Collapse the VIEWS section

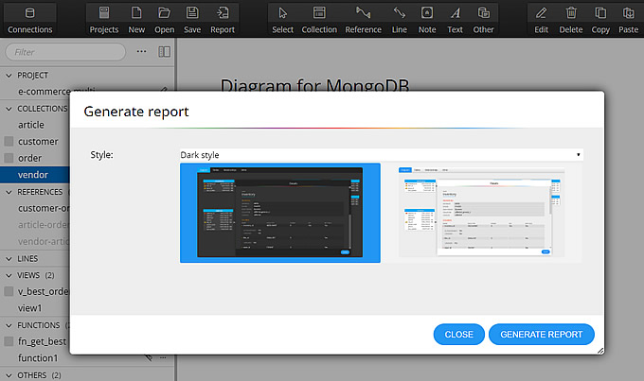click(9, 275)
